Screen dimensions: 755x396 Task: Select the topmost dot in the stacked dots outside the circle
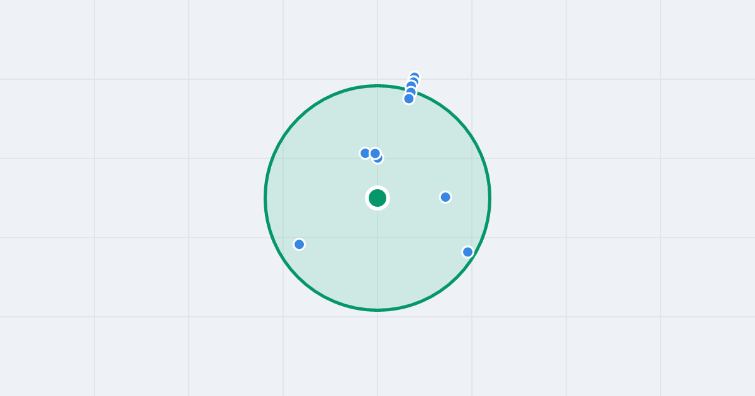click(415, 76)
